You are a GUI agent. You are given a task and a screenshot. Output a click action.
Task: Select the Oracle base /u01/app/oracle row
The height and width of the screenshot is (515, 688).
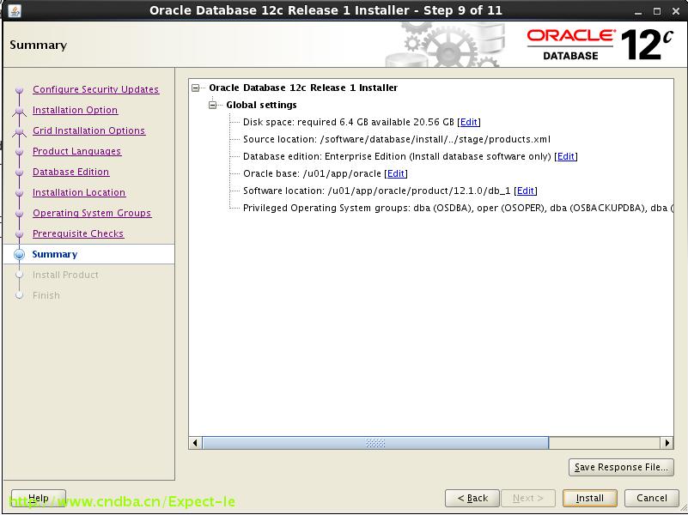point(326,173)
